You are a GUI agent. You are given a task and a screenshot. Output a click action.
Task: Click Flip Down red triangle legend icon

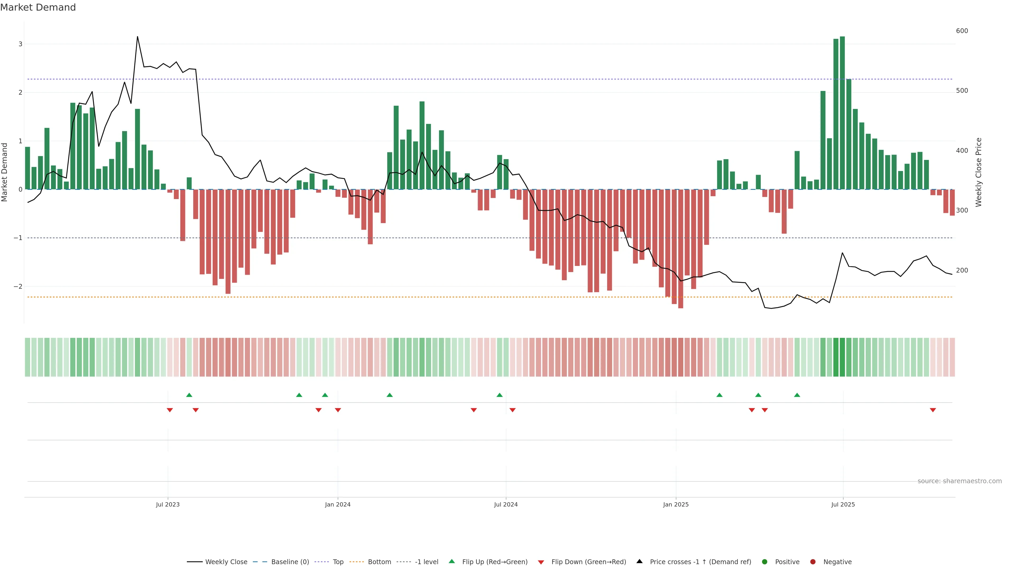[541, 562]
